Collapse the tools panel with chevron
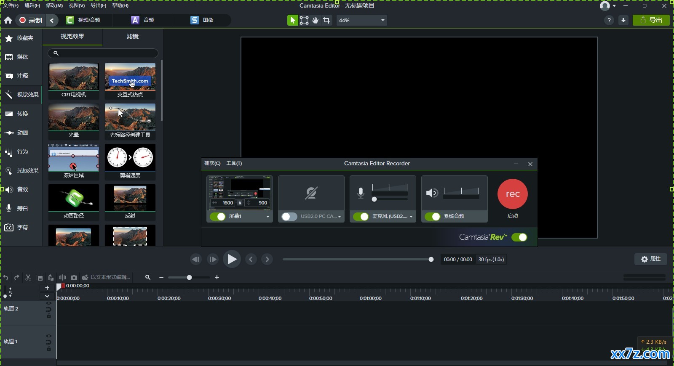Viewport: 674px width, 366px height. pyautogui.click(x=52, y=20)
